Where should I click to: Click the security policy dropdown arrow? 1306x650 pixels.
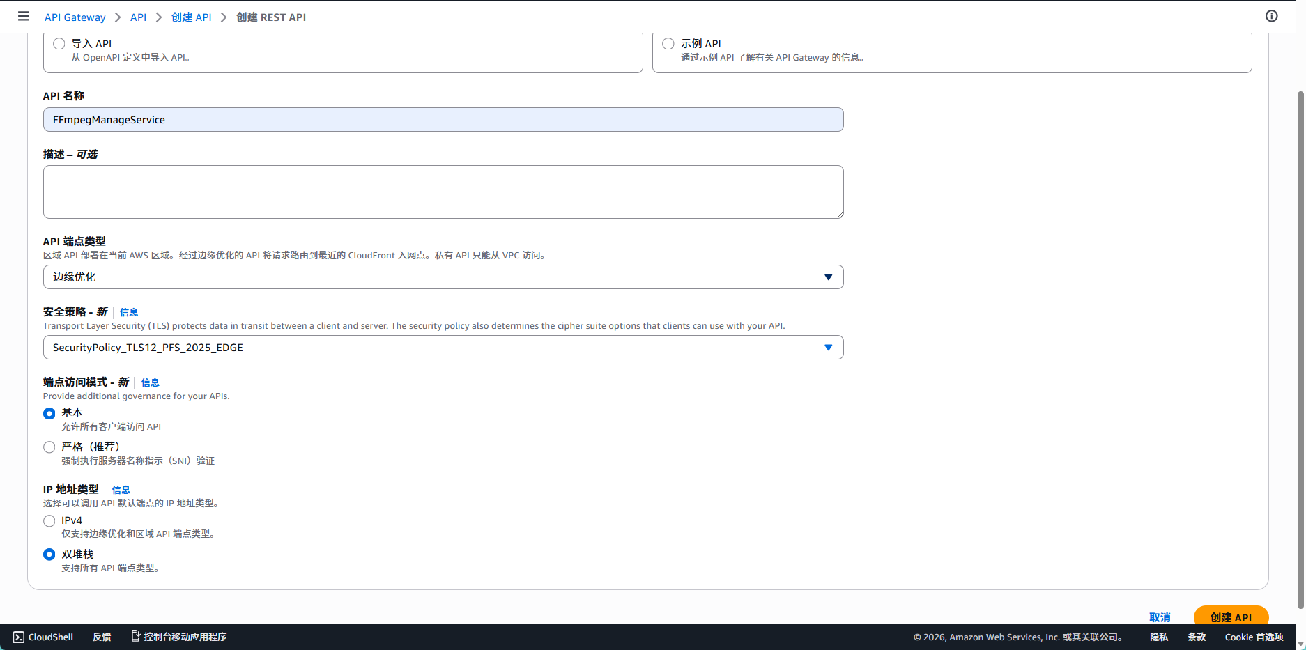828,348
